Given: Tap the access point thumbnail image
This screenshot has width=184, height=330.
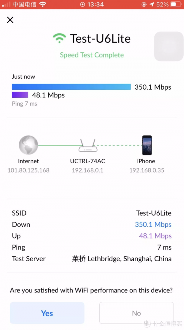Looking at the screenshot, I should tap(168, 46).
